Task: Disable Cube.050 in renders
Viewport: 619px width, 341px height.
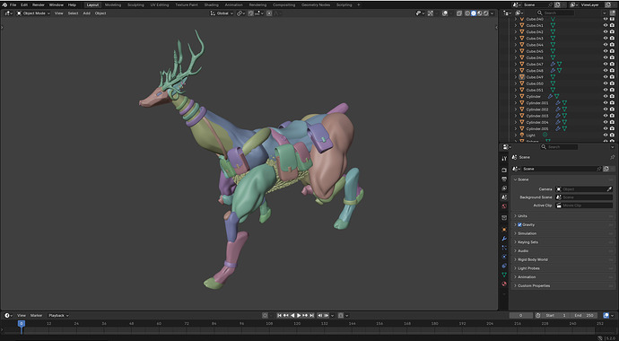Action: click(612, 83)
